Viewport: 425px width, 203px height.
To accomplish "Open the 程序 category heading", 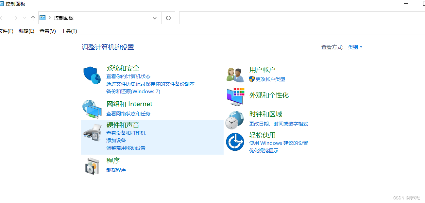I will (113, 161).
